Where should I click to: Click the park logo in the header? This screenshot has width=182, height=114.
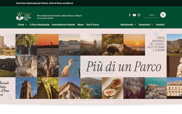pos(24,16)
